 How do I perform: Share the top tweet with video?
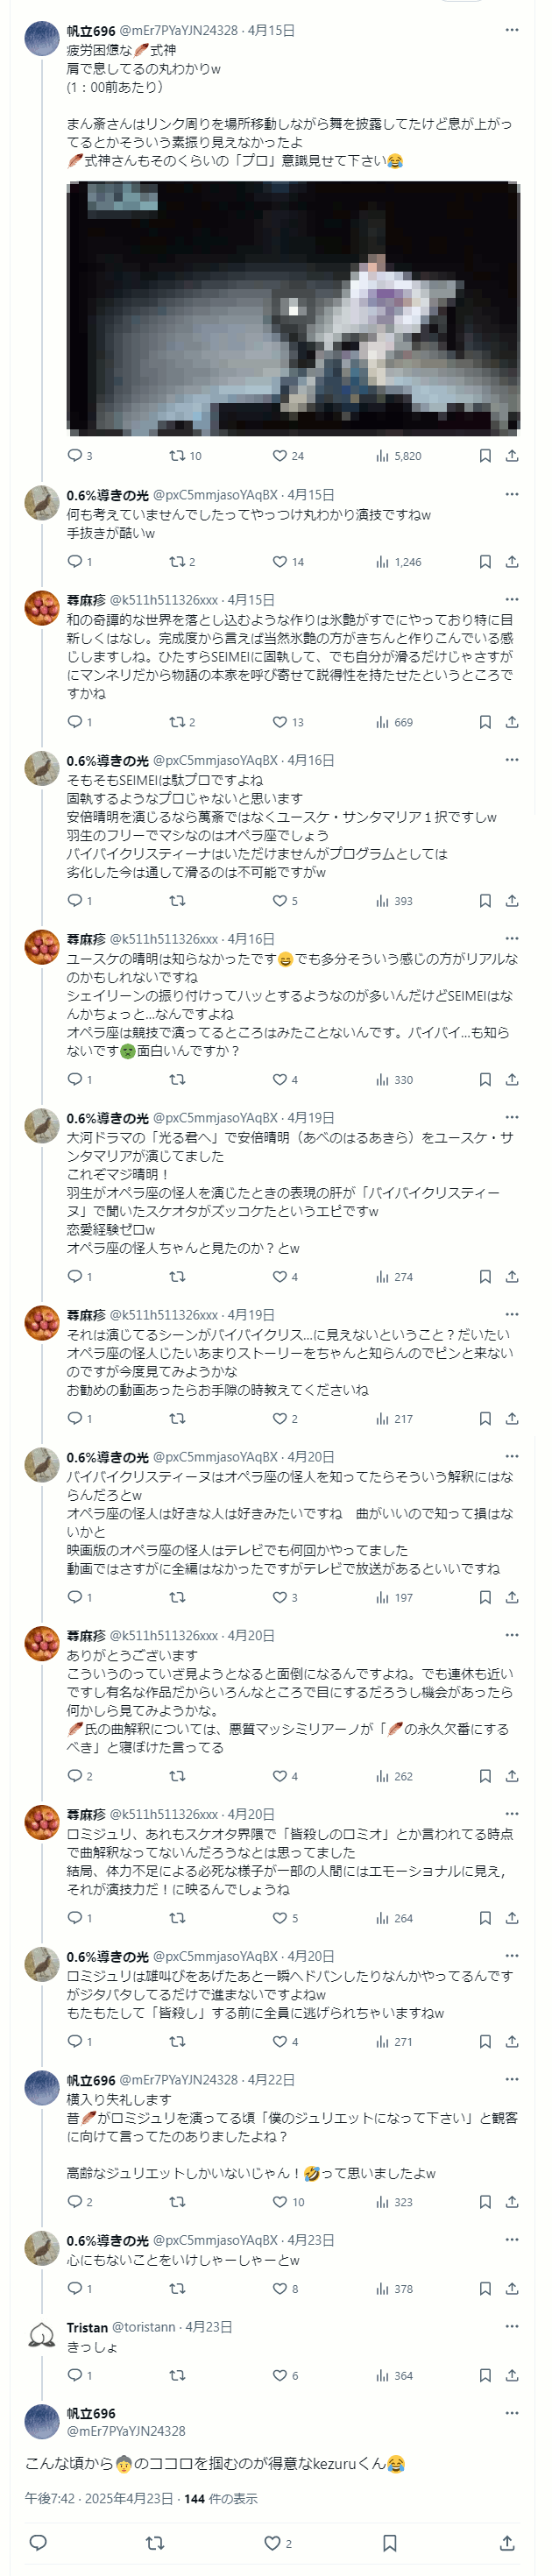click(x=512, y=455)
